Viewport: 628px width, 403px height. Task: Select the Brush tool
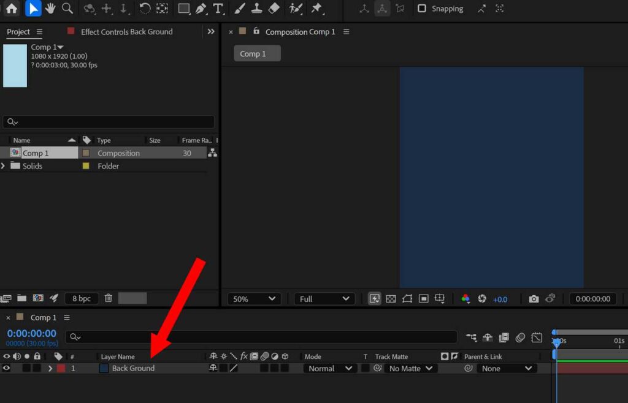pos(240,9)
